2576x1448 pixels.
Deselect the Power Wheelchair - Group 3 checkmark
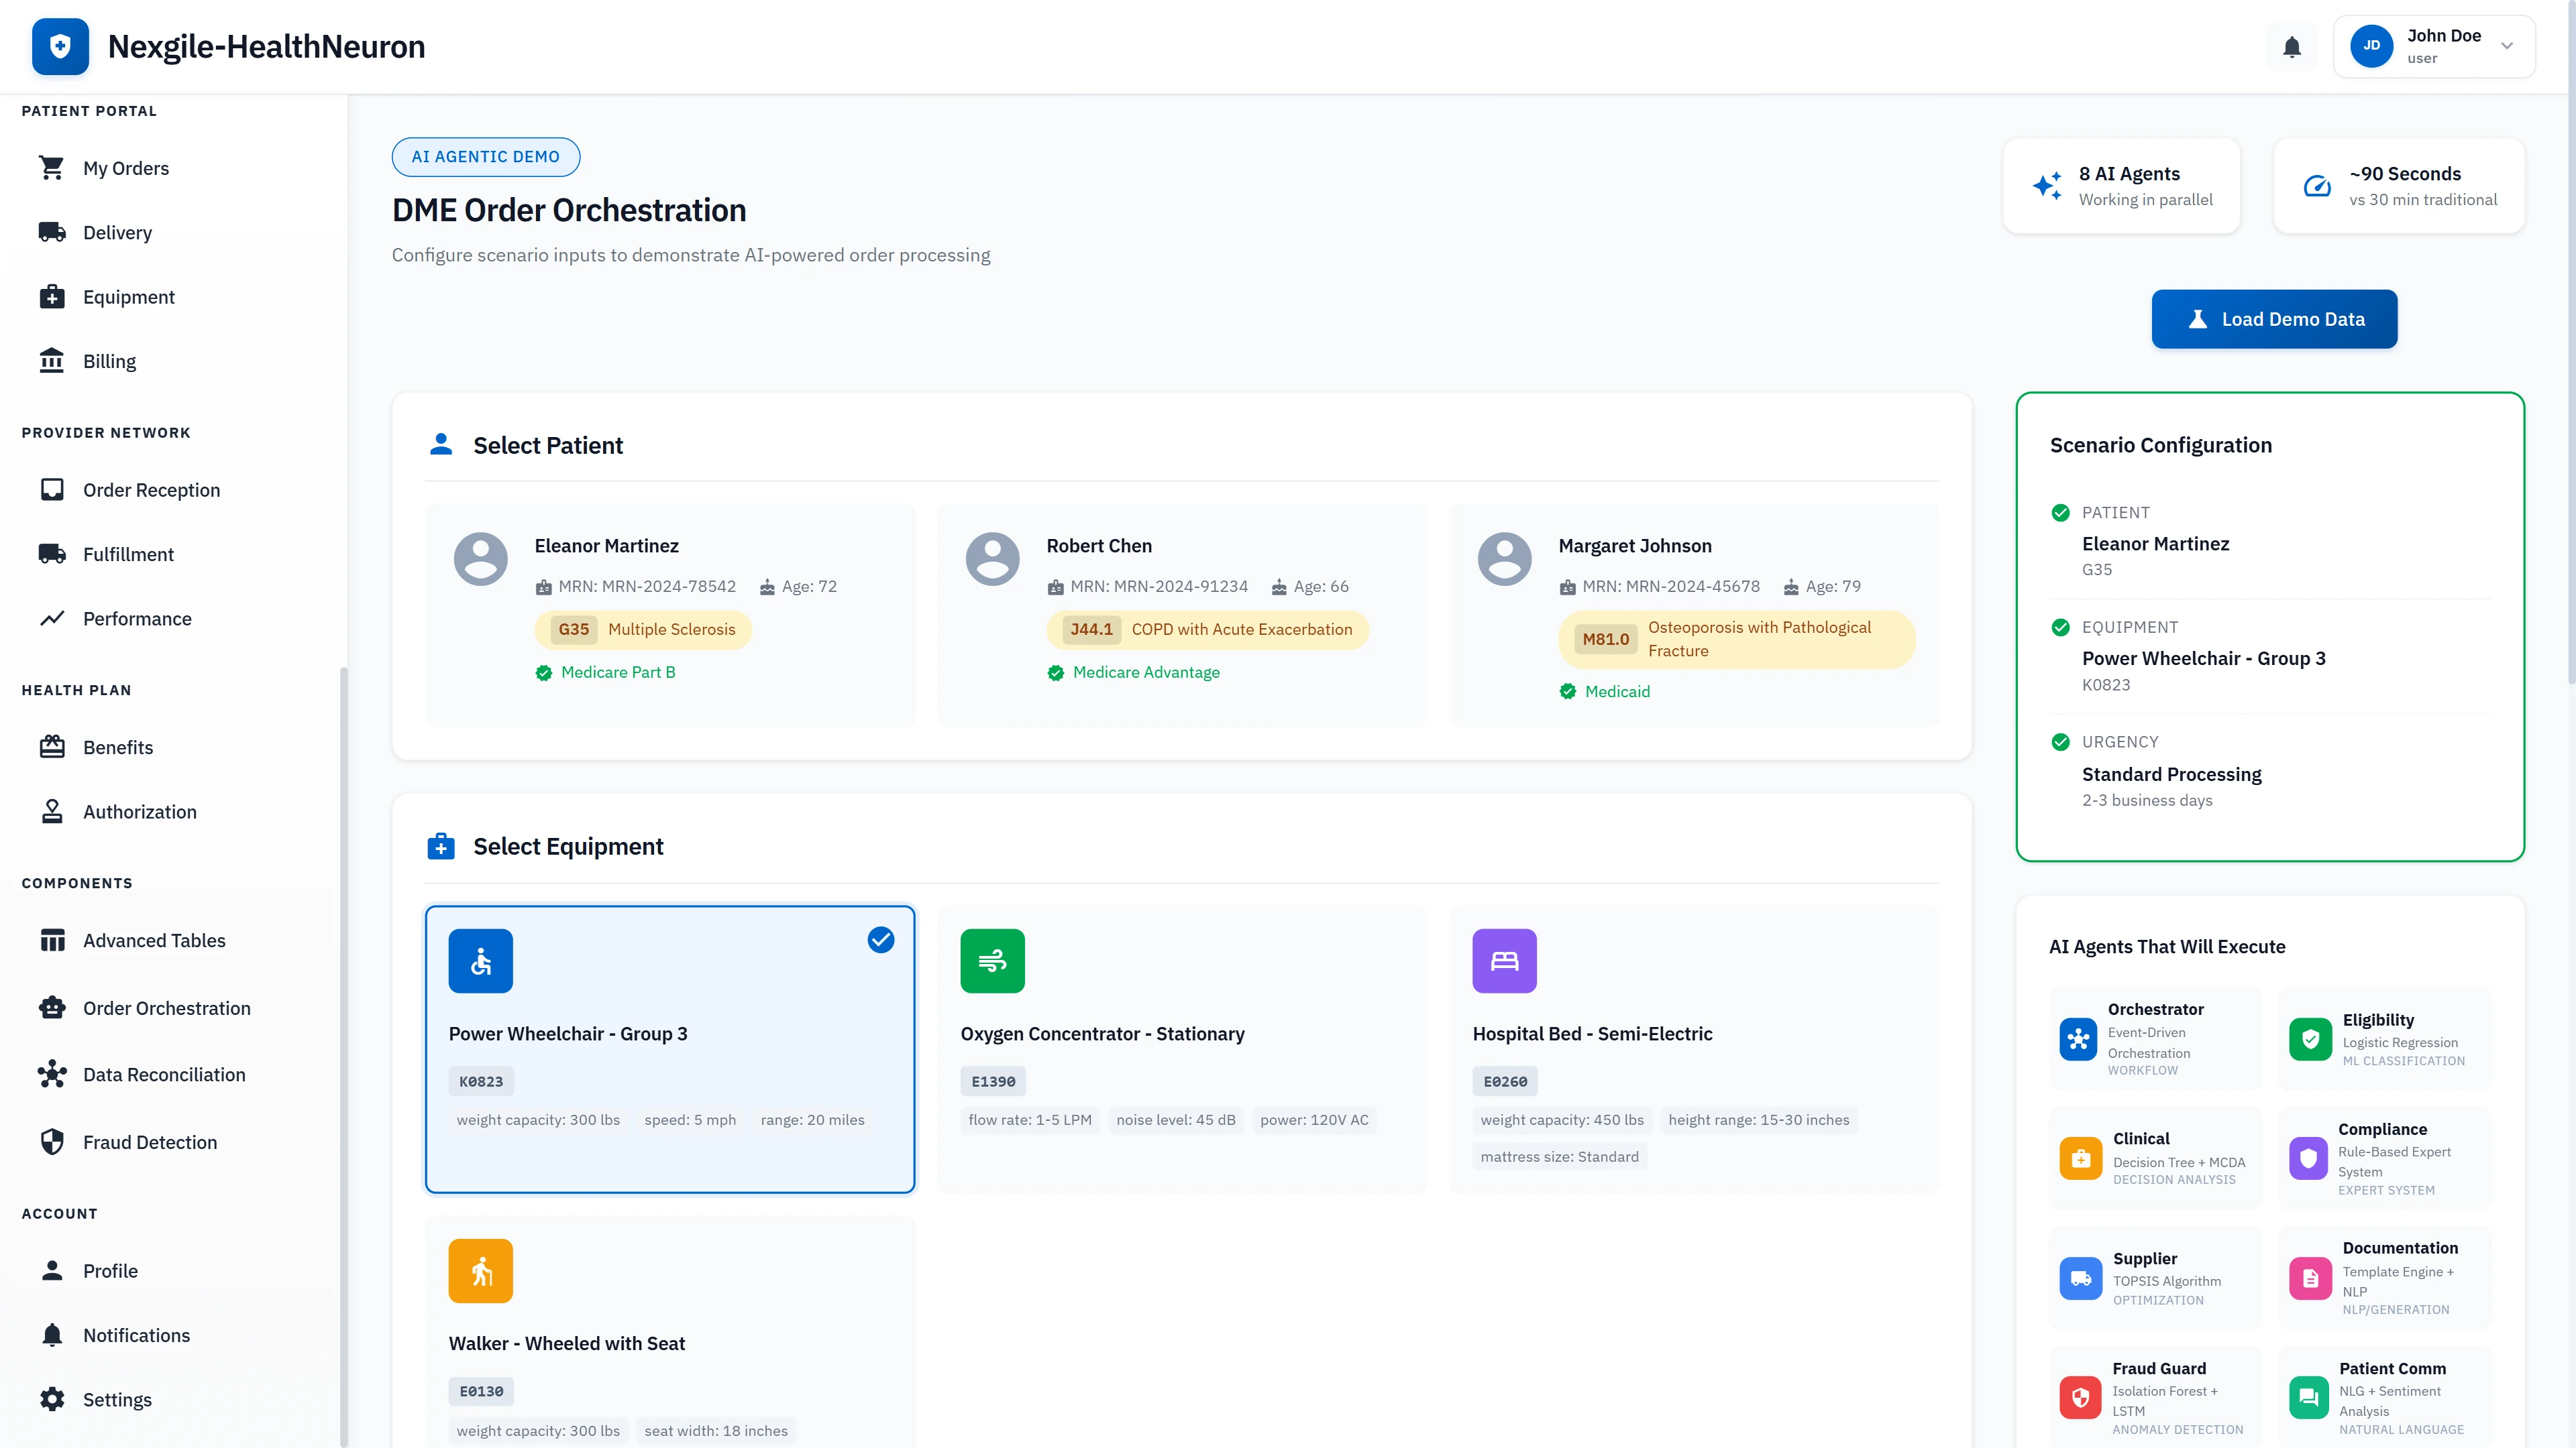pyautogui.click(x=880, y=939)
